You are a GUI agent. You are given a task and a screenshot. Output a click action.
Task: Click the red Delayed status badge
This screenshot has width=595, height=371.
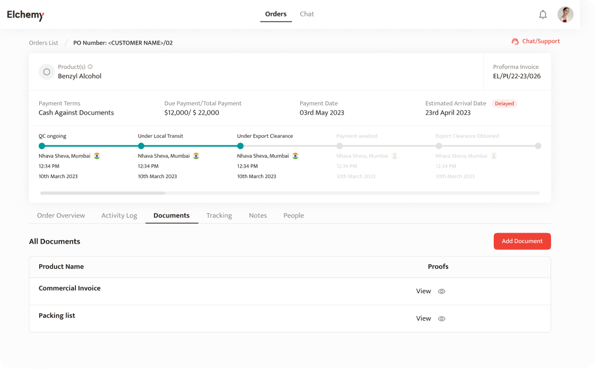point(504,103)
